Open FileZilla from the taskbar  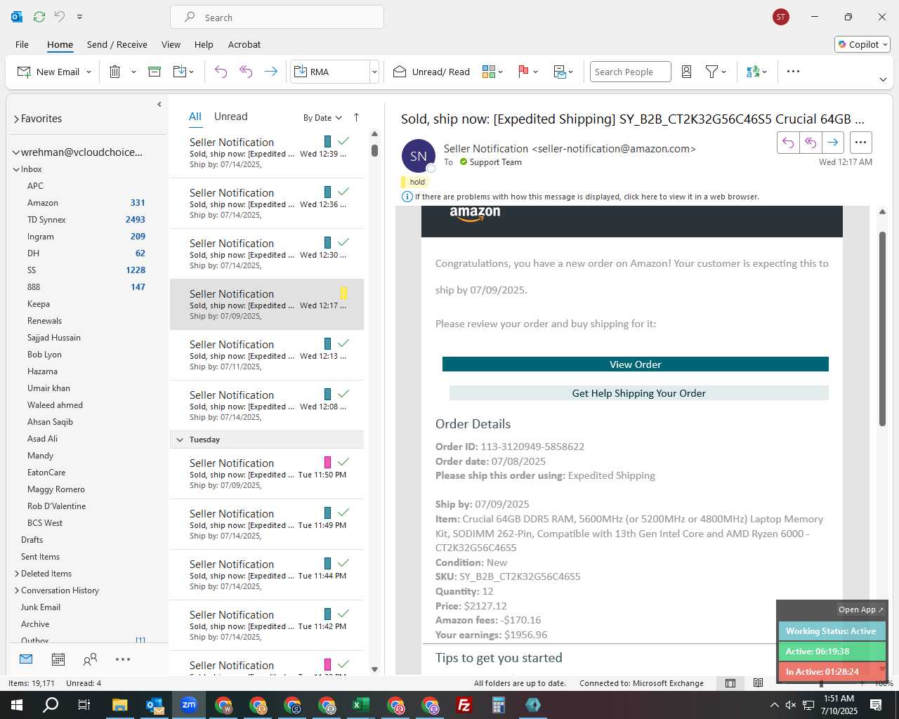click(x=464, y=705)
